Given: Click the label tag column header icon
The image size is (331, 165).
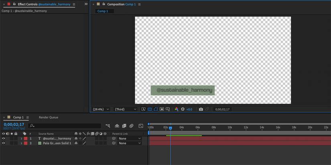Looking at the screenshot, I should (24, 133).
